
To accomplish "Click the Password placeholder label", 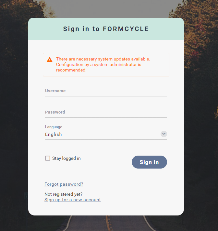I will (x=55, y=112).
